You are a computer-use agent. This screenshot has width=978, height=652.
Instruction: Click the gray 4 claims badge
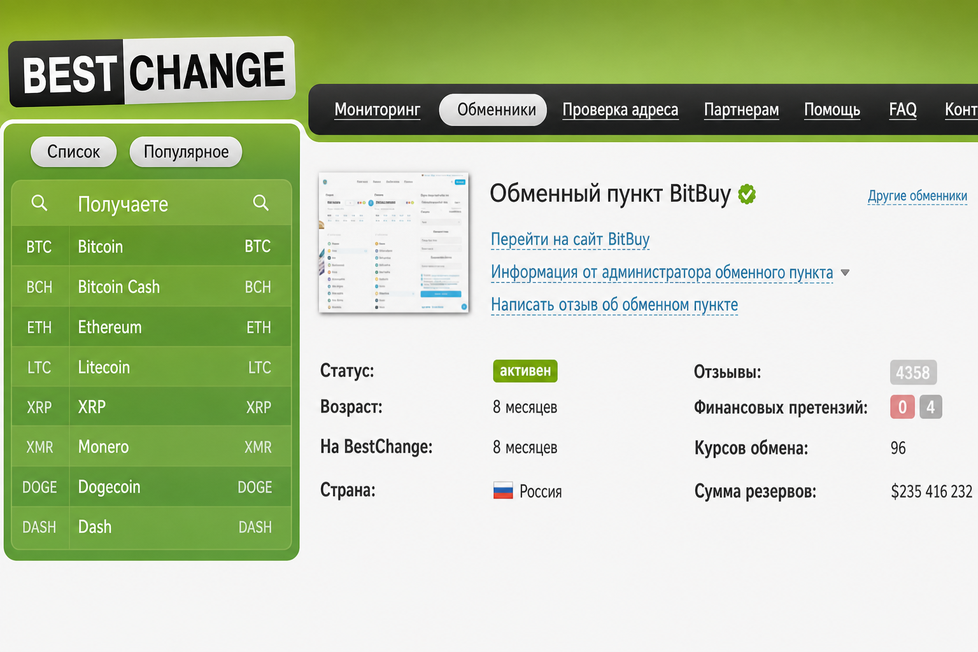tap(930, 407)
